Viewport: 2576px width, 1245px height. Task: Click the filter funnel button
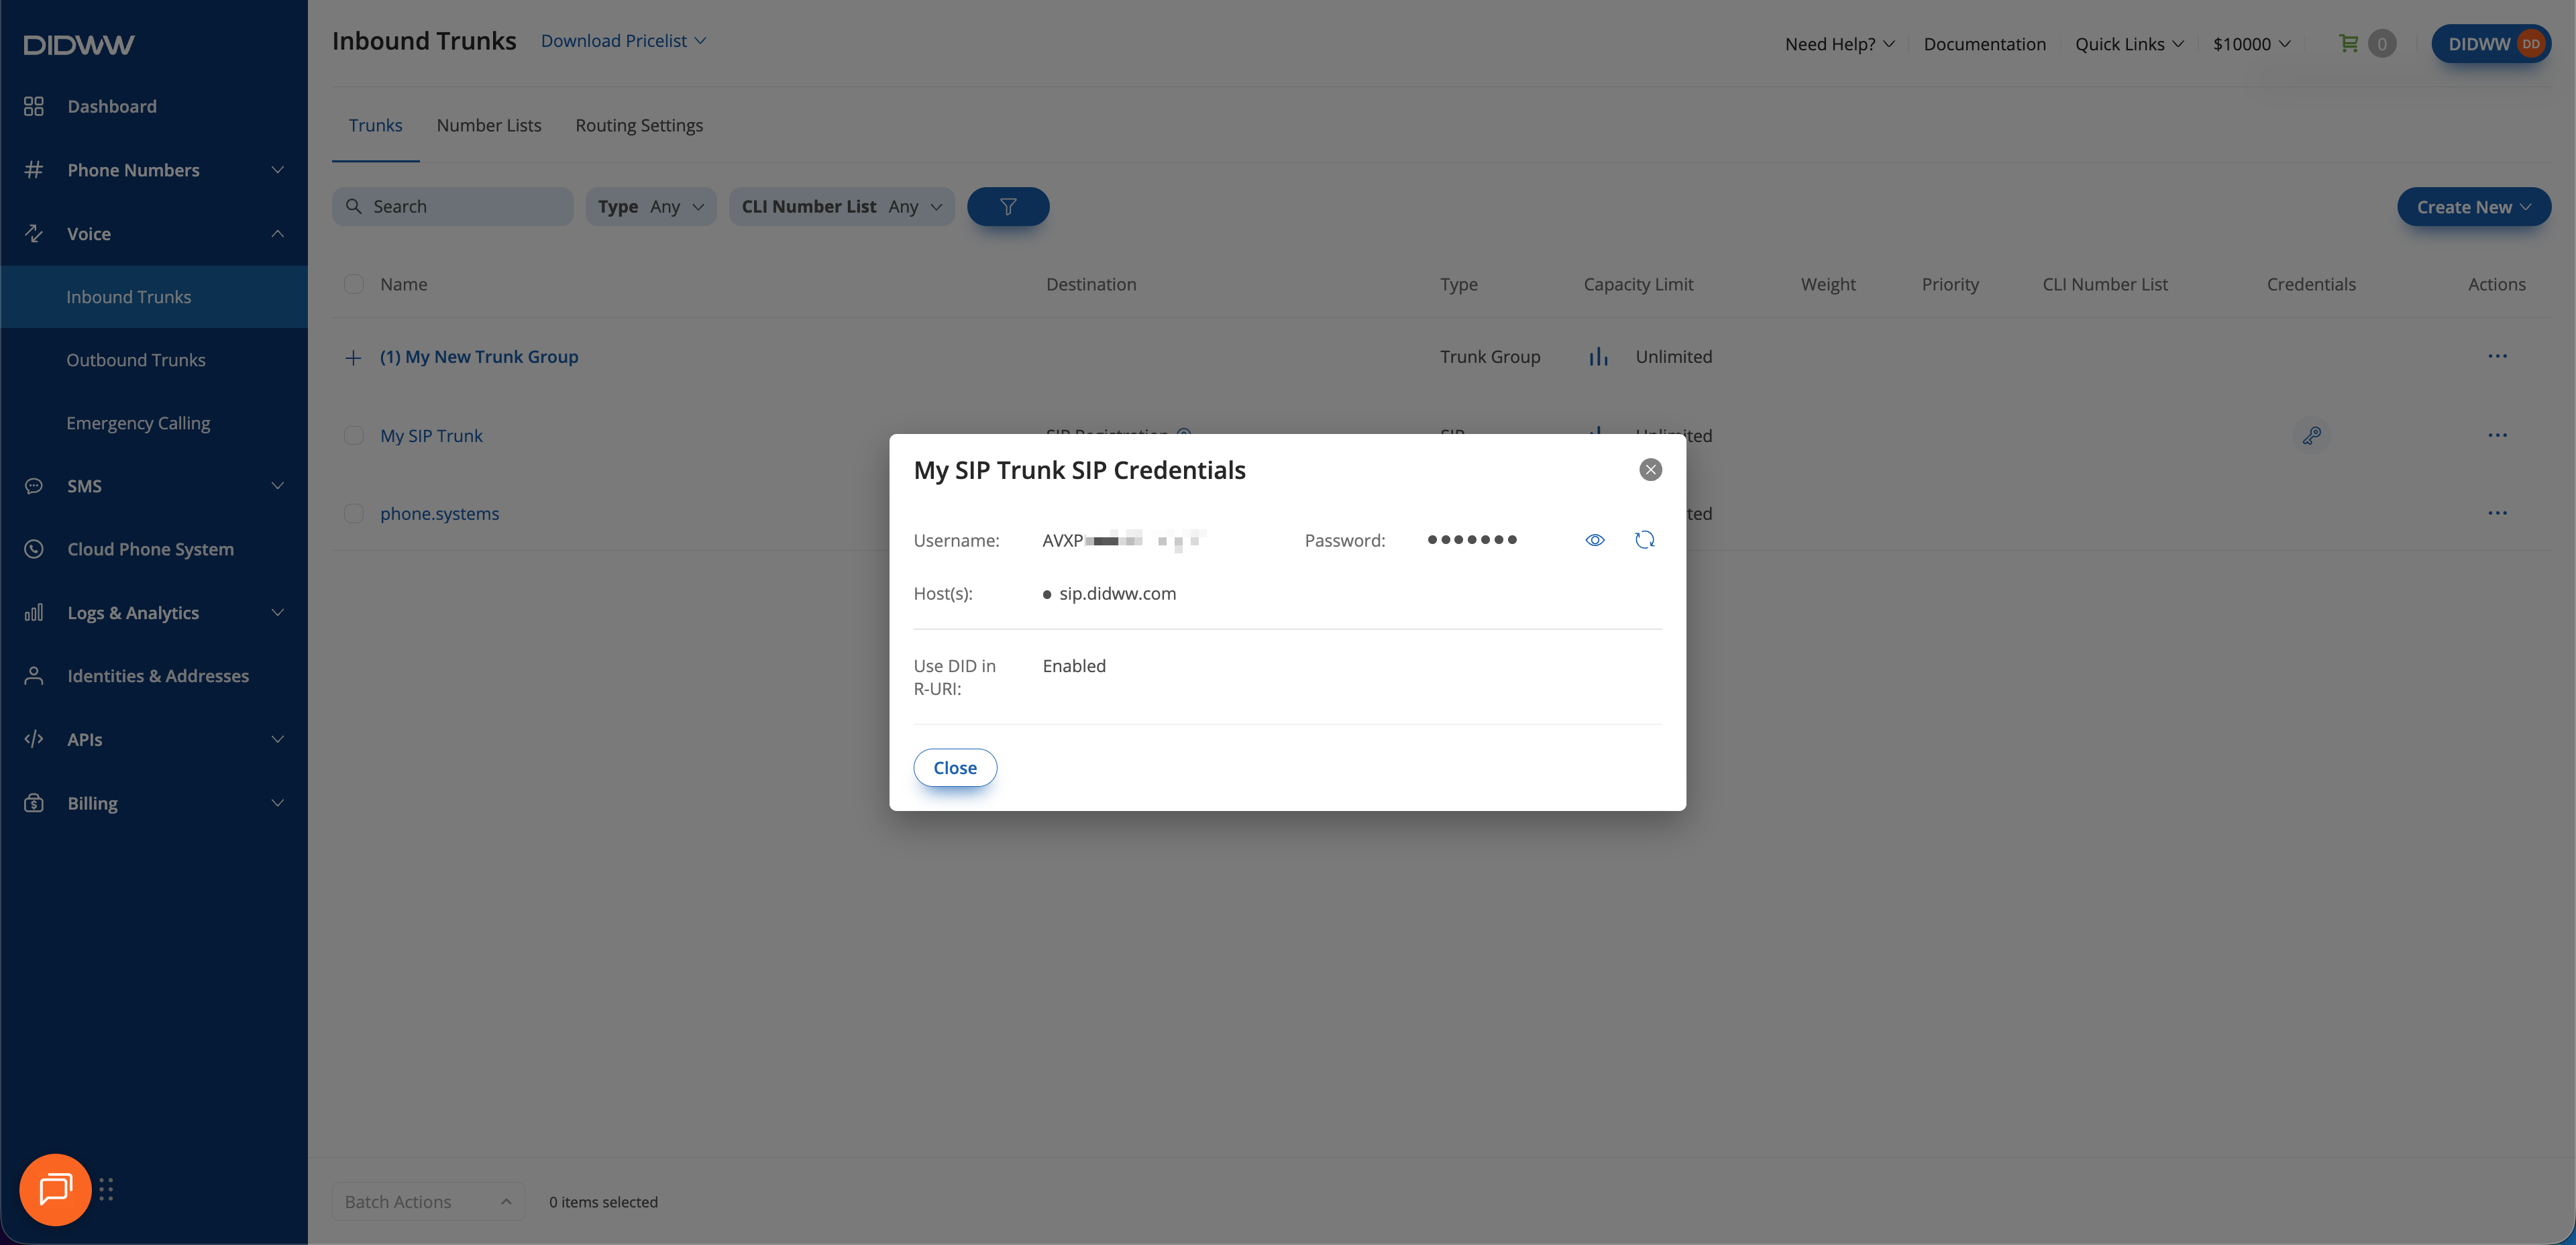pyautogui.click(x=1008, y=207)
